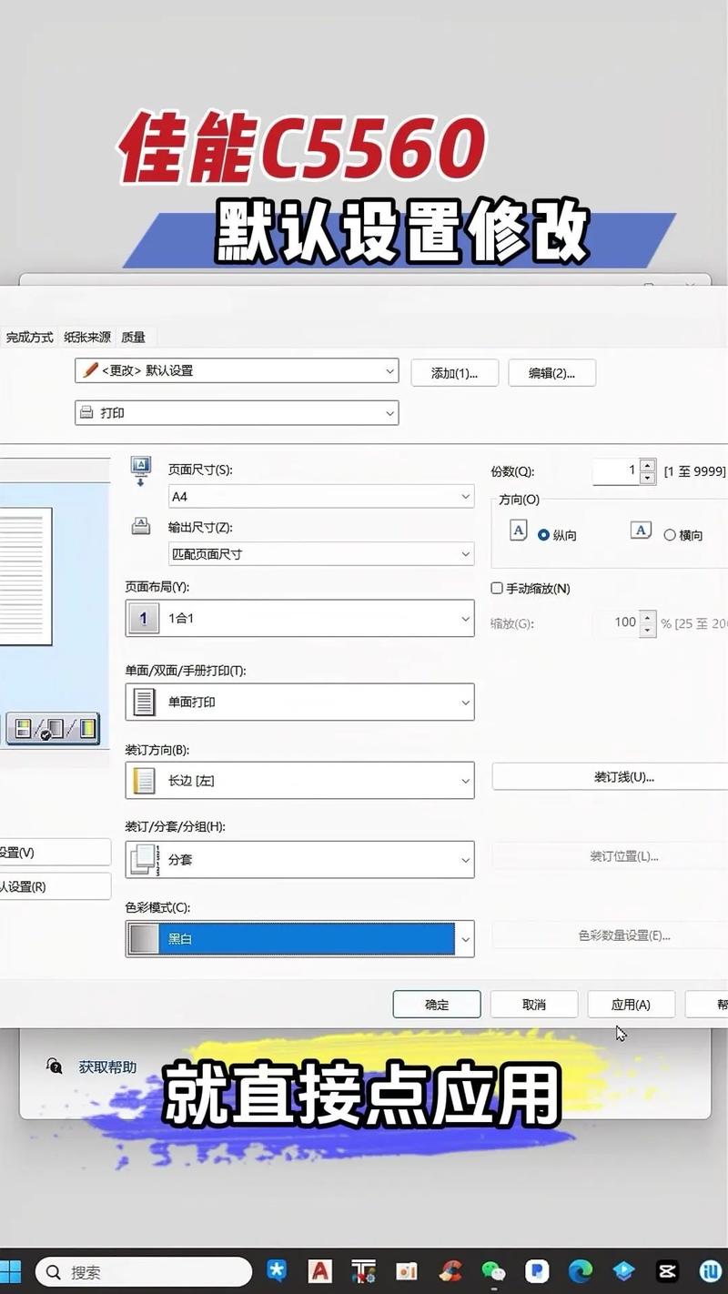Enable the 手动缩放 checkbox
Viewport: 728px width, 1294px height.
tap(497, 588)
